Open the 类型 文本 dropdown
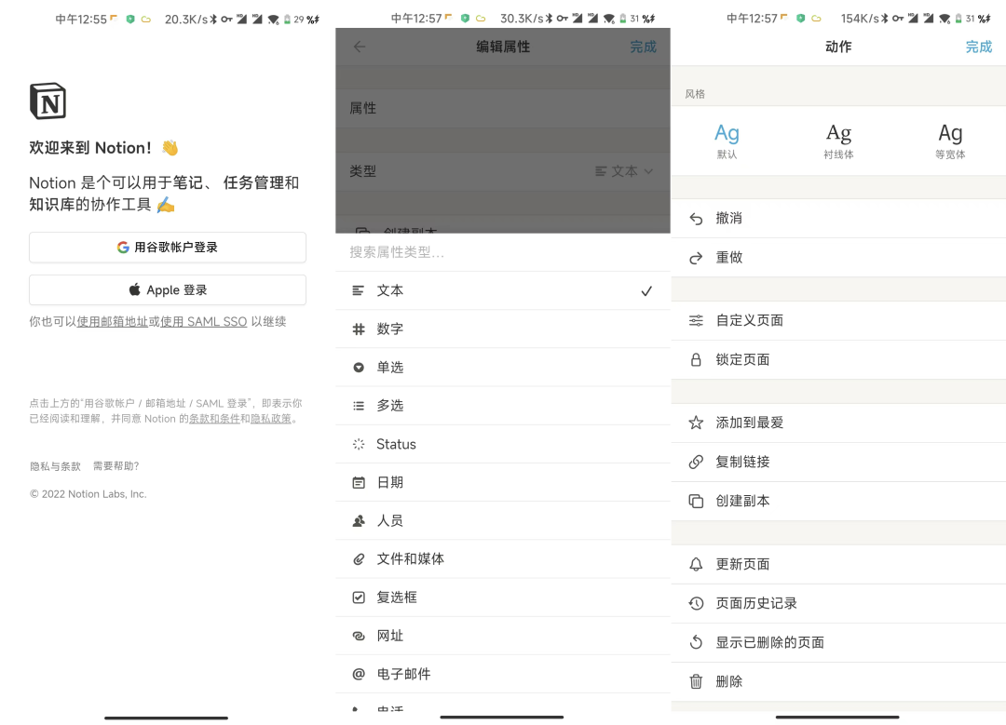This screenshot has height=725, width=1006. tap(623, 171)
